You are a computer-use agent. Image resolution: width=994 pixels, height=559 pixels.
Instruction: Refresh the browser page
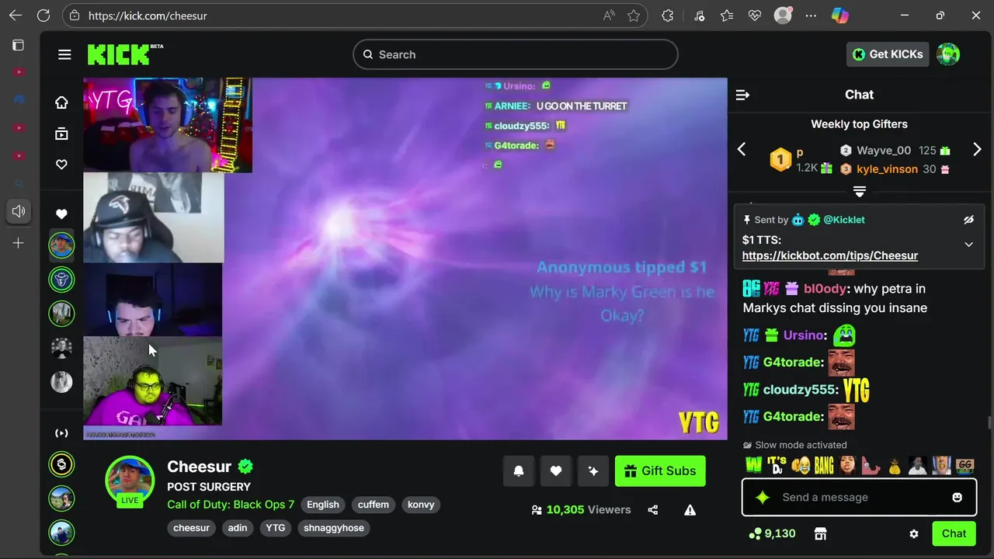coord(43,16)
